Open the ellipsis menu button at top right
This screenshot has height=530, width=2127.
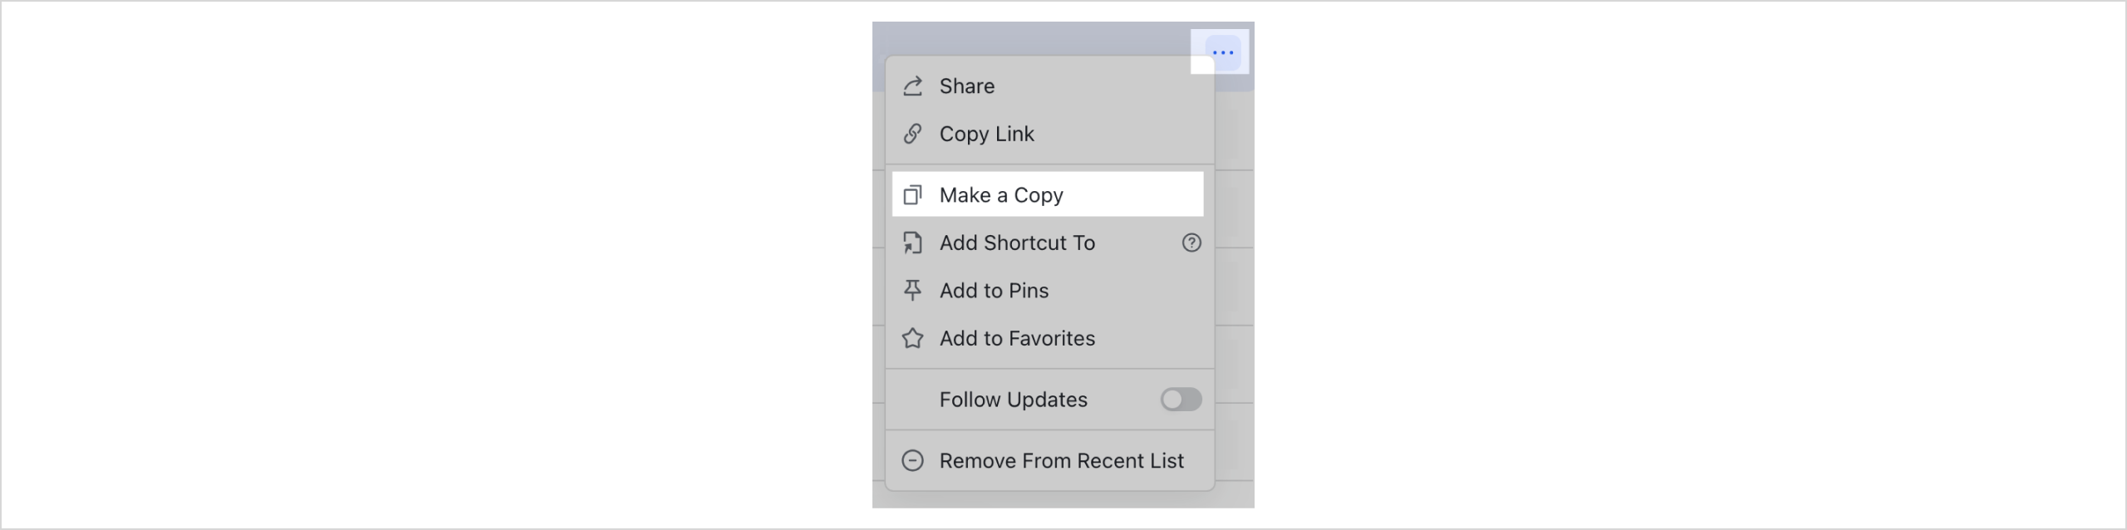(1221, 52)
